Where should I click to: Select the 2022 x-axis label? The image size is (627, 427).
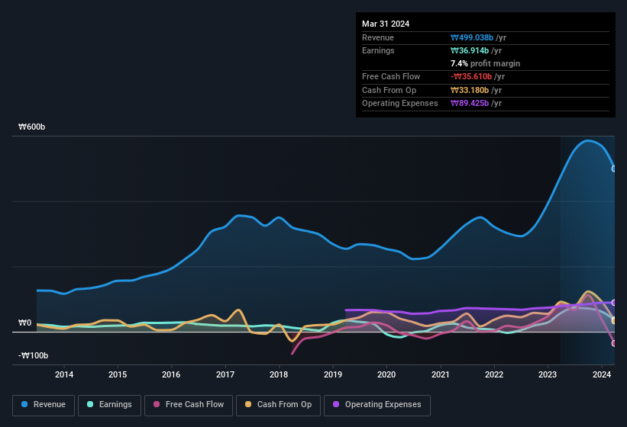494,374
